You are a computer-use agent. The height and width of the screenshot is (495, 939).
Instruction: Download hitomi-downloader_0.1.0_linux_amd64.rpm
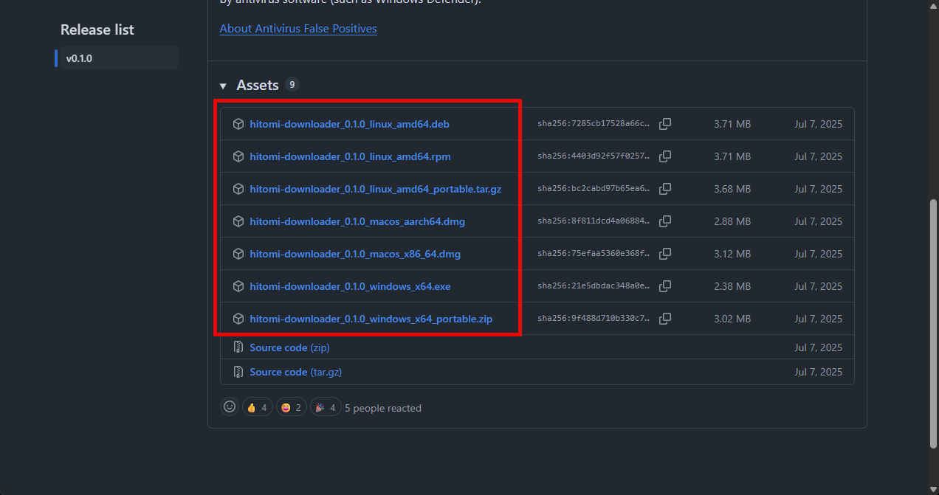point(350,156)
